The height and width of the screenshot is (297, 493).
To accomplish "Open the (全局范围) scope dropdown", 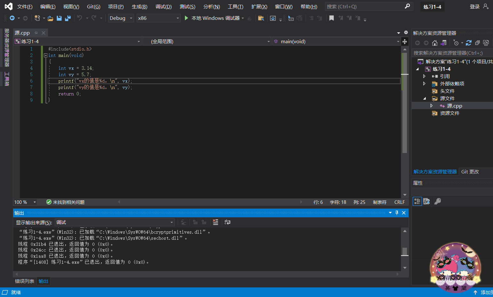I will point(207,42).
